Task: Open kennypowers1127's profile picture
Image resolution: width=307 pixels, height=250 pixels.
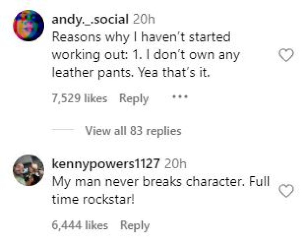Action: pyautogui.click(x=28, y=170)
